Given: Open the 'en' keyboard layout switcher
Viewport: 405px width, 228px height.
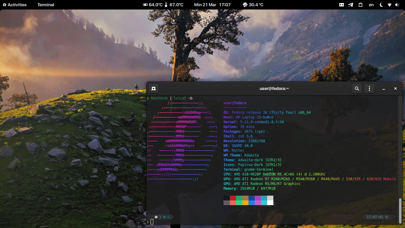Looking at the screenshot, I should (x=371, y=5).
